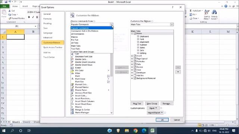Screen dimensions: 239x134
Task: Open the Reset customizations dropdown
Action: (x=153, y=108)
